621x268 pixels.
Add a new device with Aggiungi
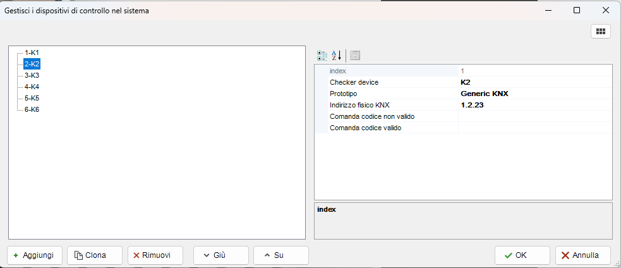tap(35, 255)
